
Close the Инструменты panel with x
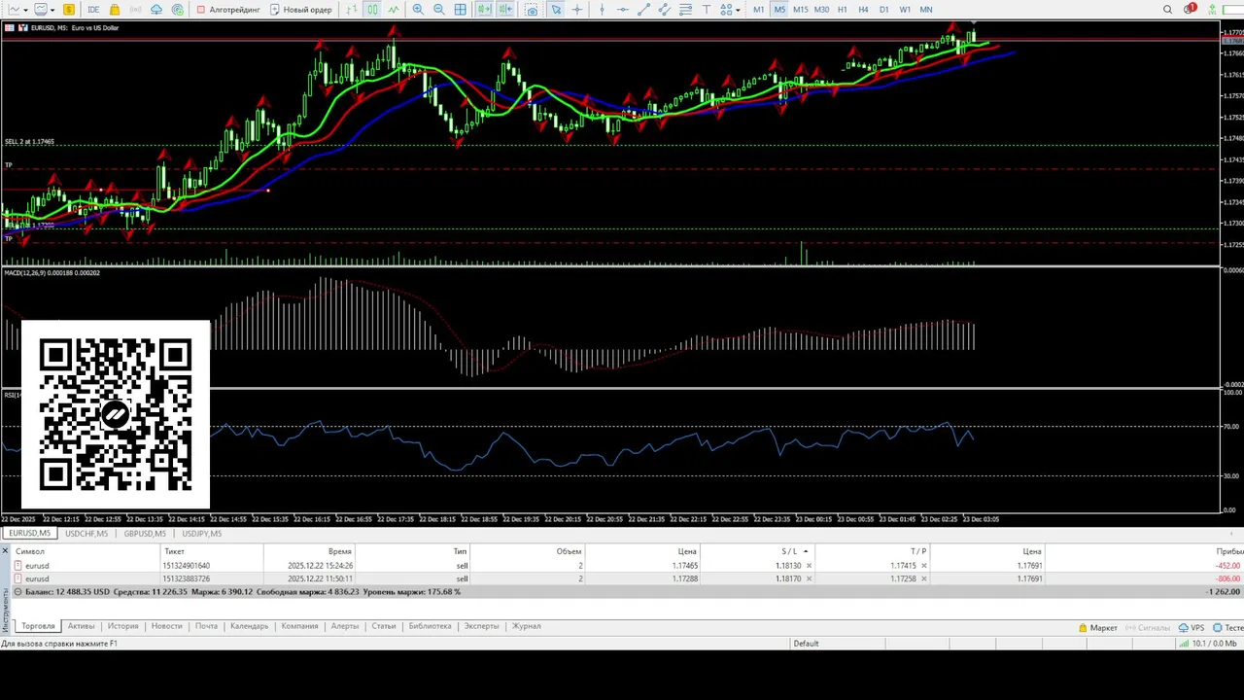[5, 551]
